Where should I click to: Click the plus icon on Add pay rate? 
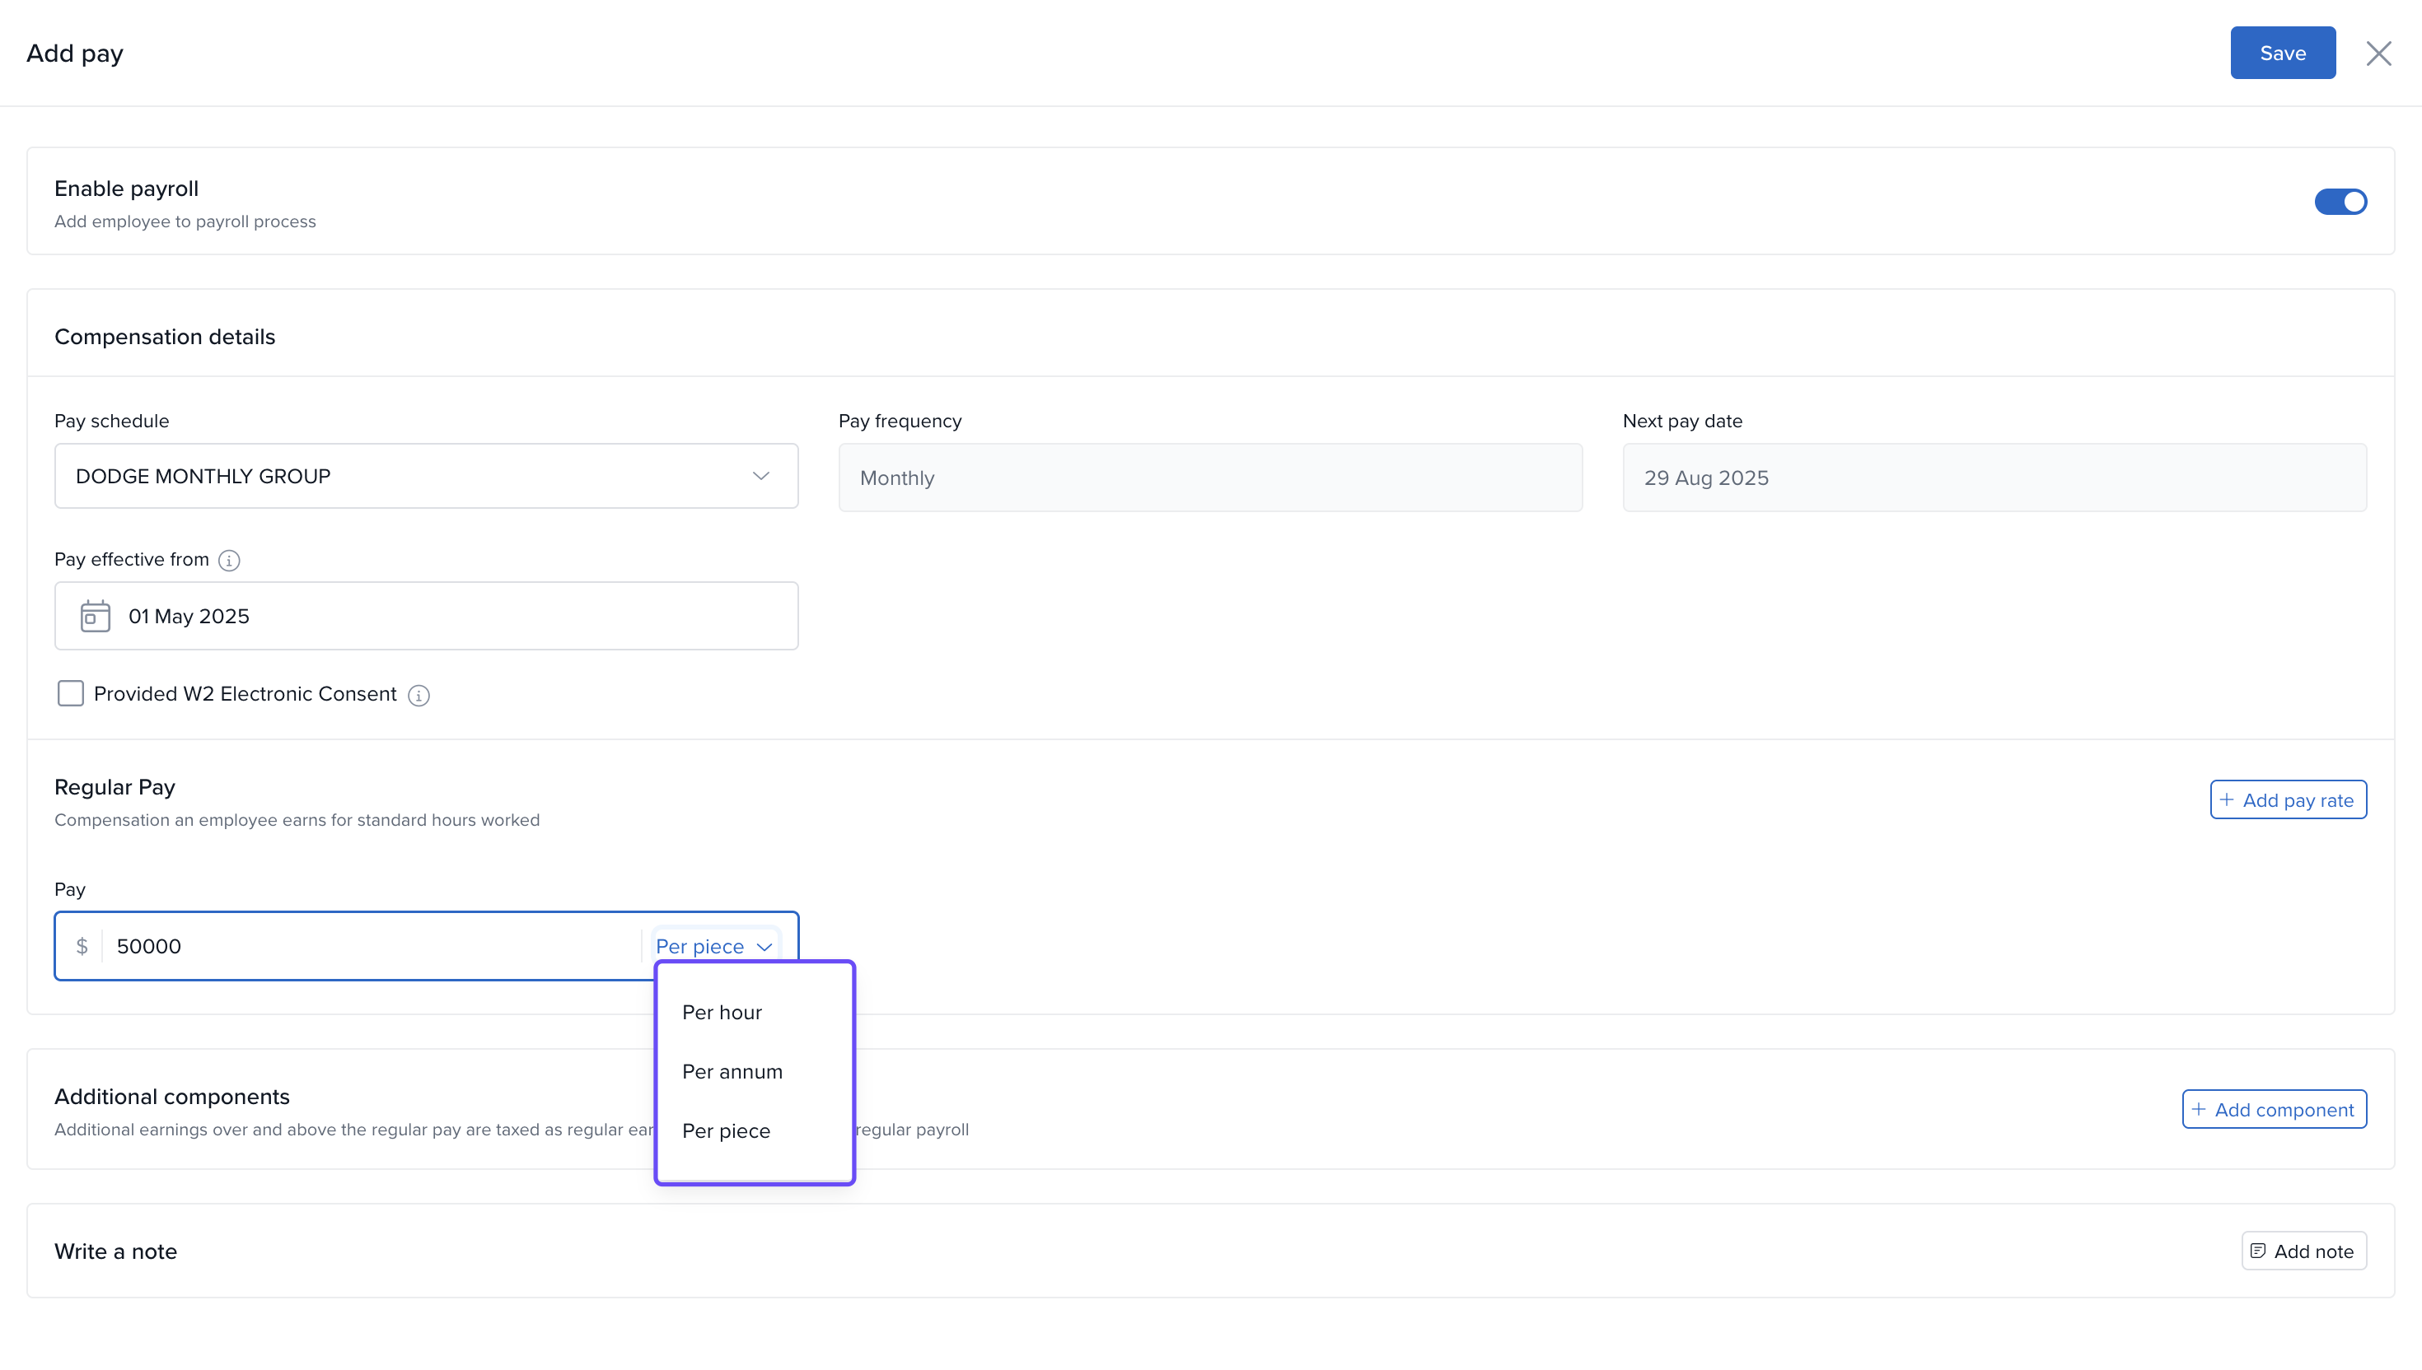pyautogui.click(x=2227, y=799)
